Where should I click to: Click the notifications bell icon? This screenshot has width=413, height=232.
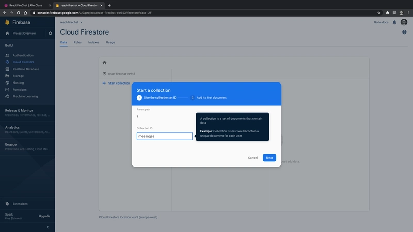click(394, 22)
